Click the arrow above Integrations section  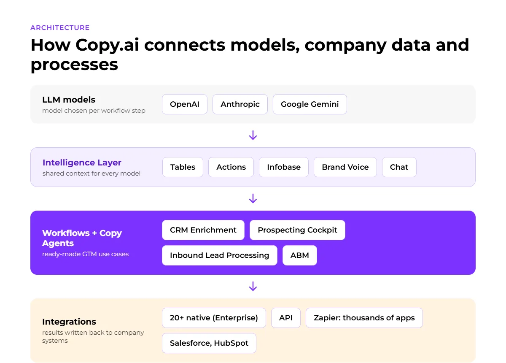coord(253,287)
